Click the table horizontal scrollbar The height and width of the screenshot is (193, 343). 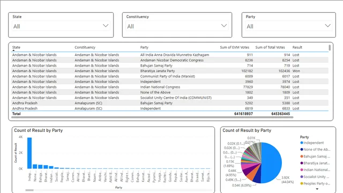pyautogui.click(x=152, y=117)
